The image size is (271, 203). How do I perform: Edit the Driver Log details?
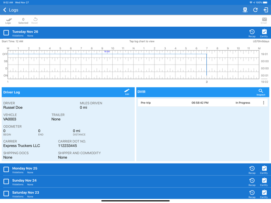127,92
